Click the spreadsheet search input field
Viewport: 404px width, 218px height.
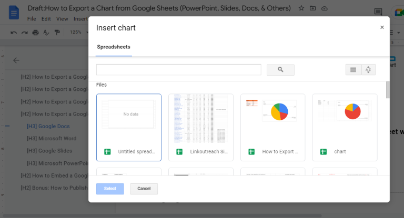178,70
